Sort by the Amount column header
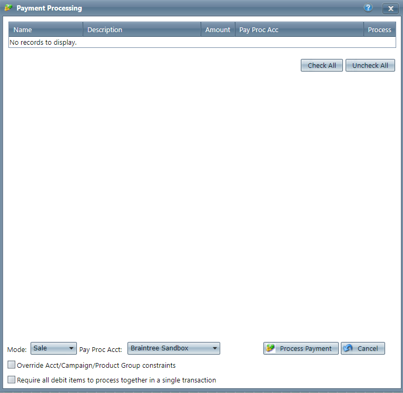 (x=218, y=29)
